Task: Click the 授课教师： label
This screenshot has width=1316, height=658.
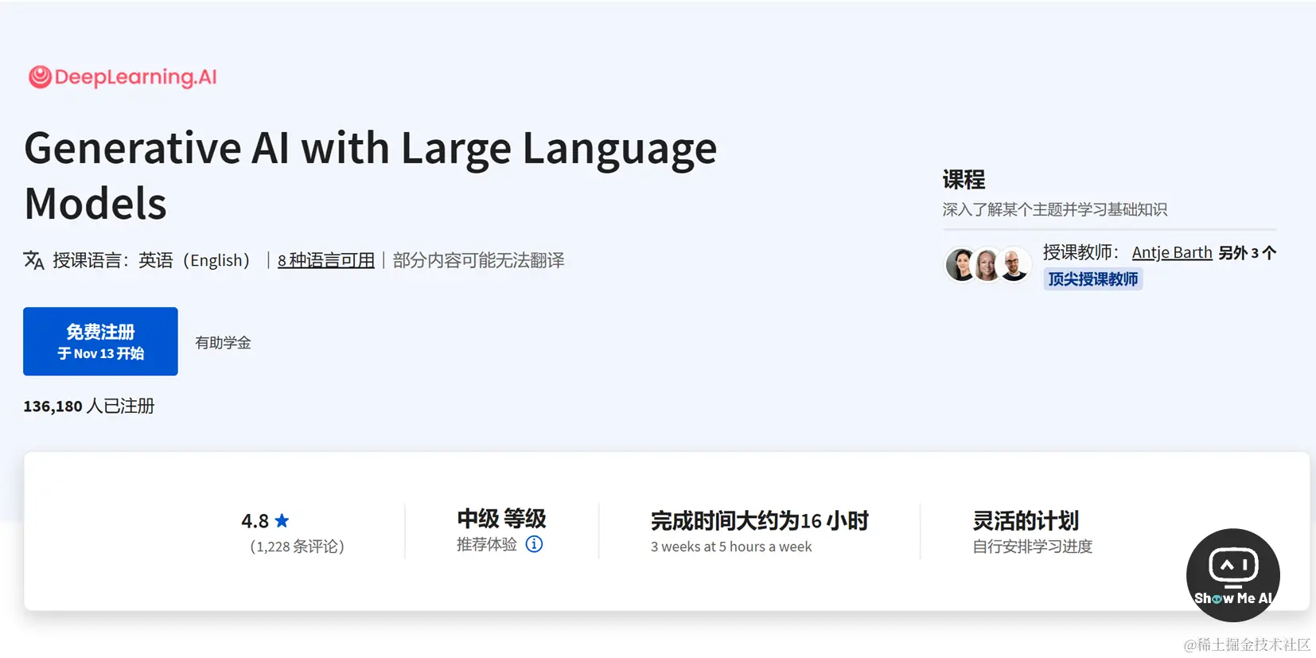Action: pyautogui.click(x=1081, y=252)
